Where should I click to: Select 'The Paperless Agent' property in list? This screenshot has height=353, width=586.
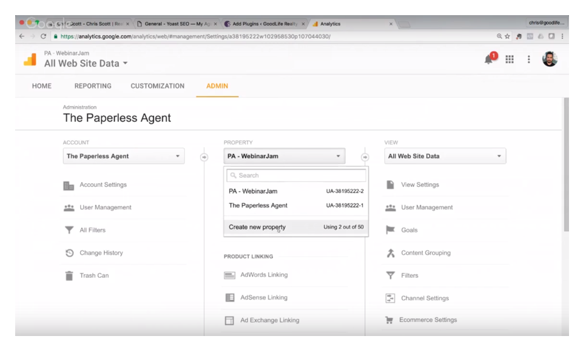pyautogui.click(x=296, y=206)
